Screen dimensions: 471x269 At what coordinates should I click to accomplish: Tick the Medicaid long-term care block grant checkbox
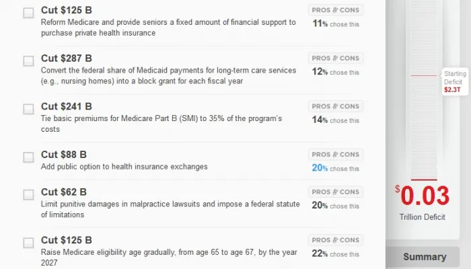tap(28, 61)
